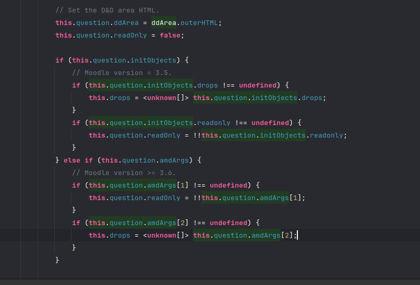Image resolution: width=420 pixels, height=285 pixels.
Task: Click "undefined" in the initObjects.readonly condition
Action: 270,123
